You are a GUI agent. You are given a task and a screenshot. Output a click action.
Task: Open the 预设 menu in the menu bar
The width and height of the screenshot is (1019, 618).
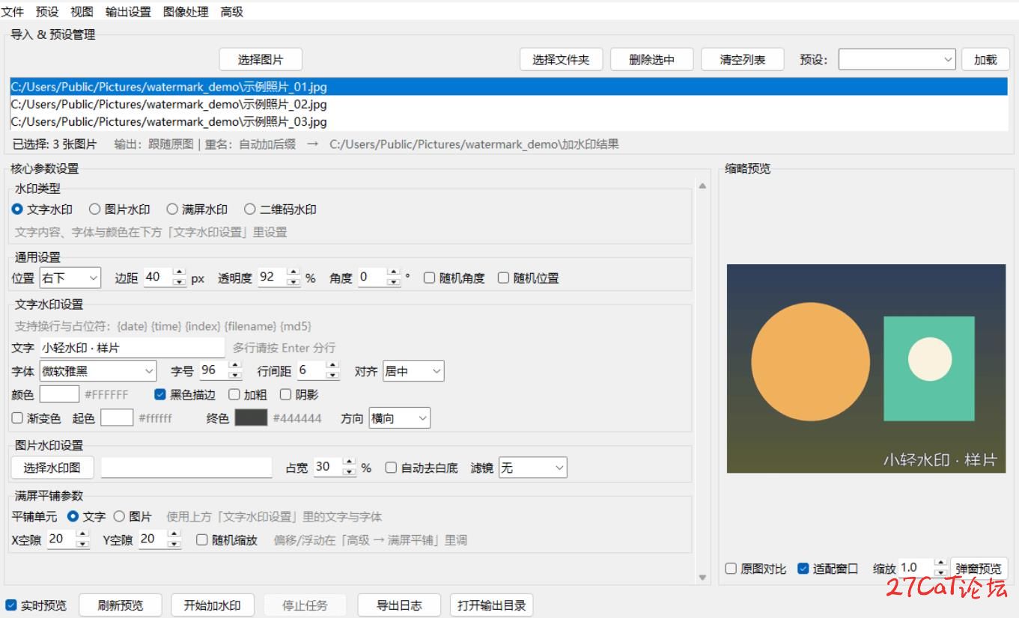tap(47, 12)
